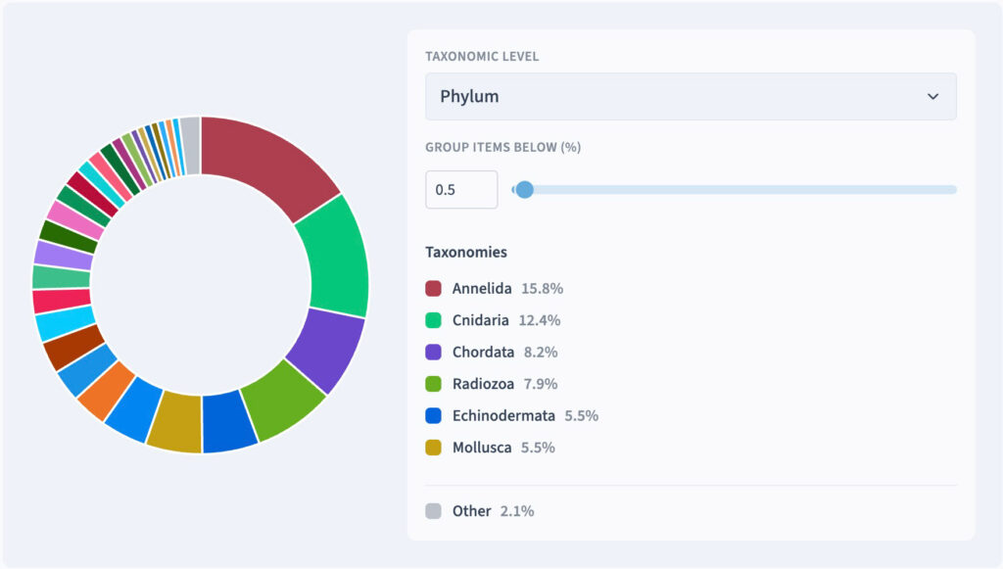The width and height of the screenshot is (1003, 569).
Task: Click the Mollusca mustard color swatch
Action: (433, 448)
